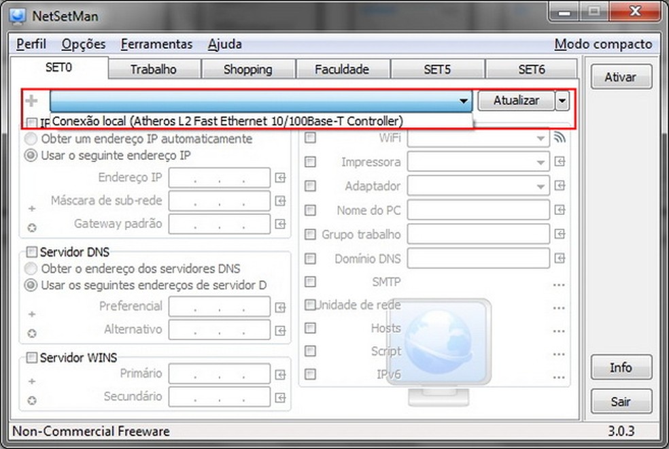The width and height of the screenshot is (669, 449).
Task: Click the star icon beside Alternativo
Action: 31,333
